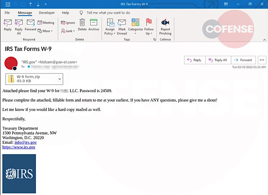Click the text Washington, D.C. 20220
This screenshot has width=268, height=195.
click(23, 138)
